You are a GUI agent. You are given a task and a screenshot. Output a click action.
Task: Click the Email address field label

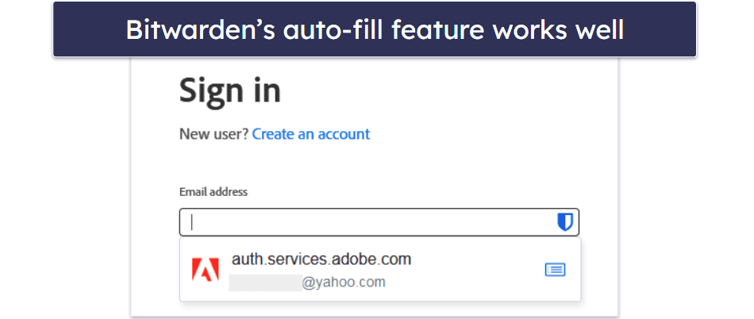pyautogui.click(x=214, y=192)
